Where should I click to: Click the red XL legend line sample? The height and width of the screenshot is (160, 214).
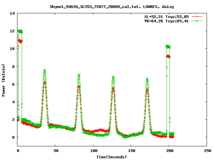click(x=197, y=17)
